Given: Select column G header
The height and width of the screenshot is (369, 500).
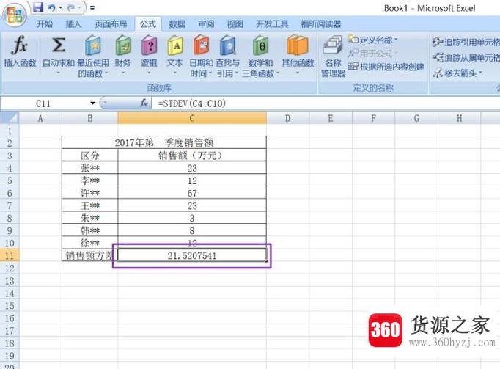Looking at the screenshot, I should pos(416,118).
